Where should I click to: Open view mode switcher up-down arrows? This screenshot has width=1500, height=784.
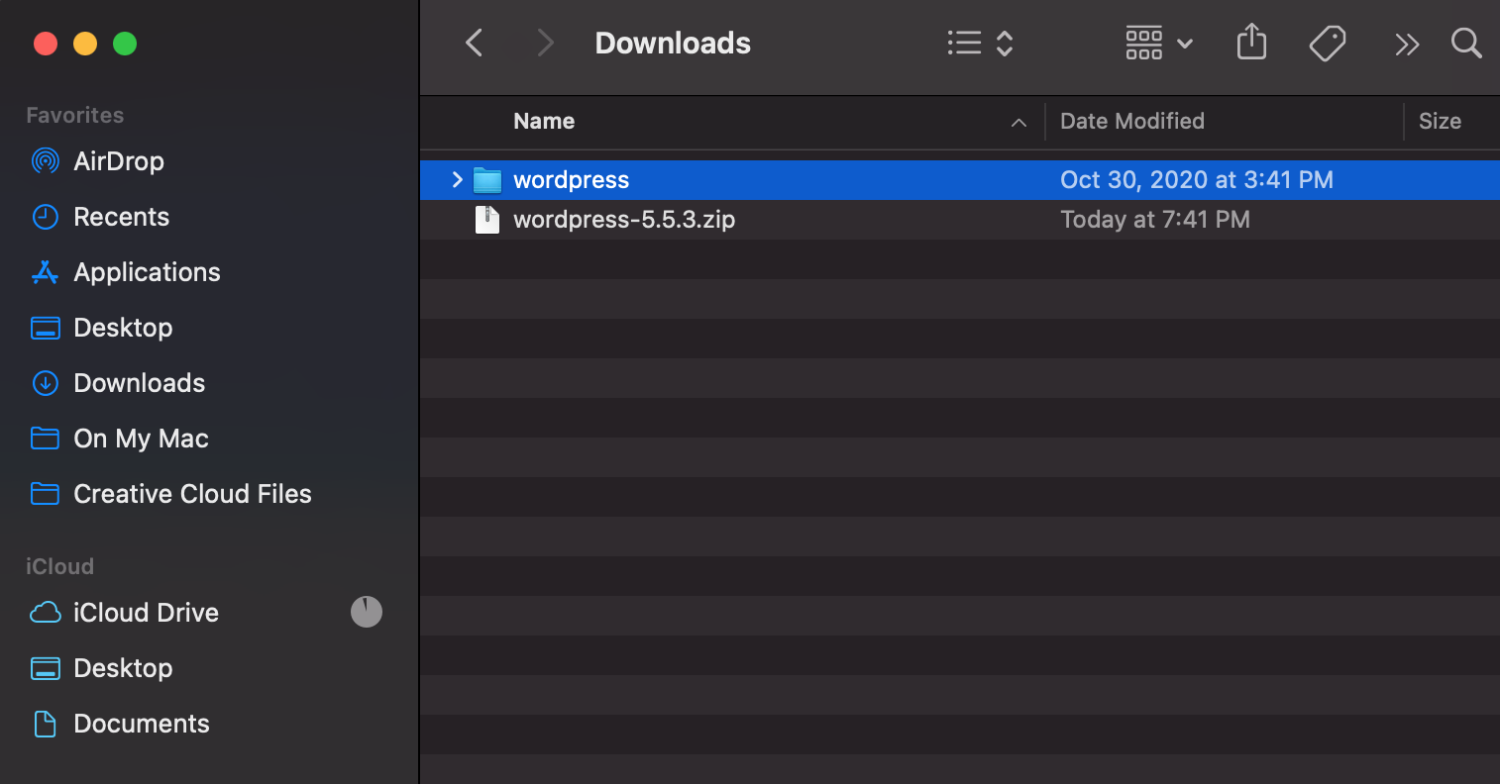pyautogui.click(x=1004, y=43)
